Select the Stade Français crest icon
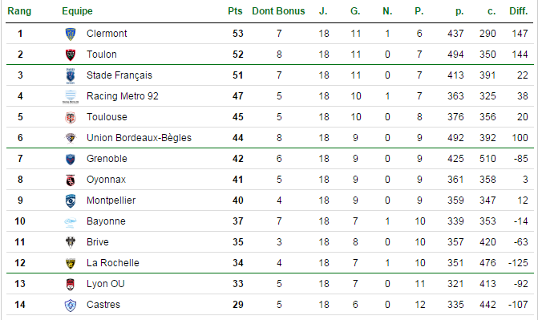Viewport: 538px width, 320px height. tap(71, 75)
